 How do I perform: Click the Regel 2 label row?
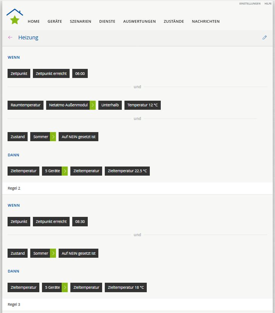[14, 188]
